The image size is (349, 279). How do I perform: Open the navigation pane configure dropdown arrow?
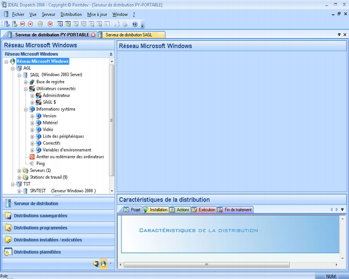(111, 263)
